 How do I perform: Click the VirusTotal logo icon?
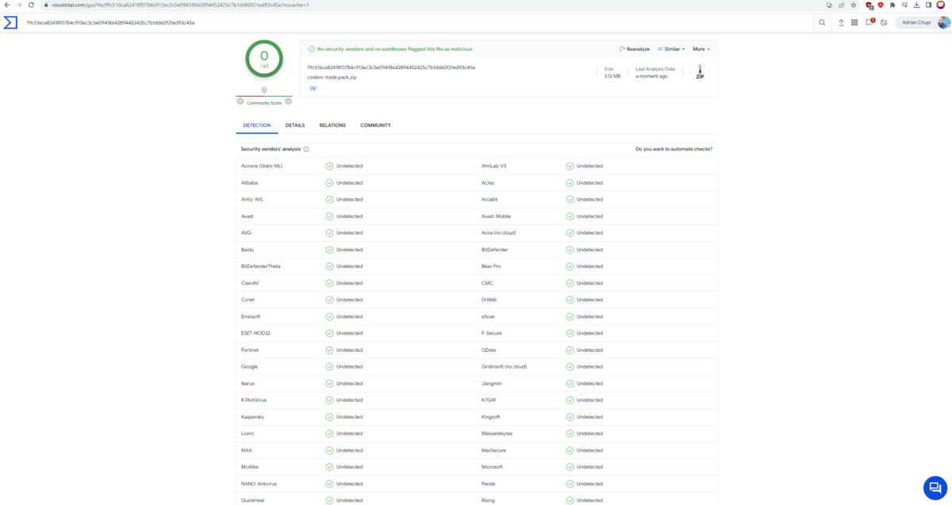[10, 22]
